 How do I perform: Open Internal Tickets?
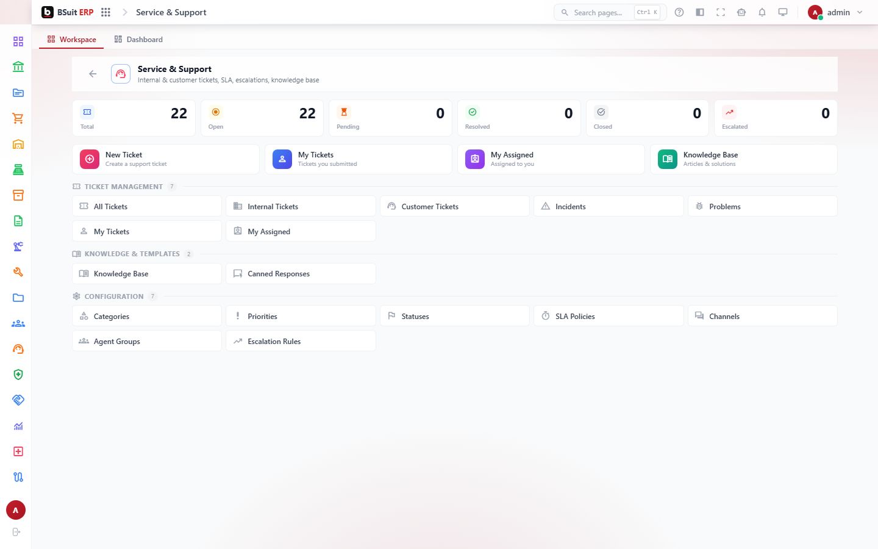[x=301, y=206]
